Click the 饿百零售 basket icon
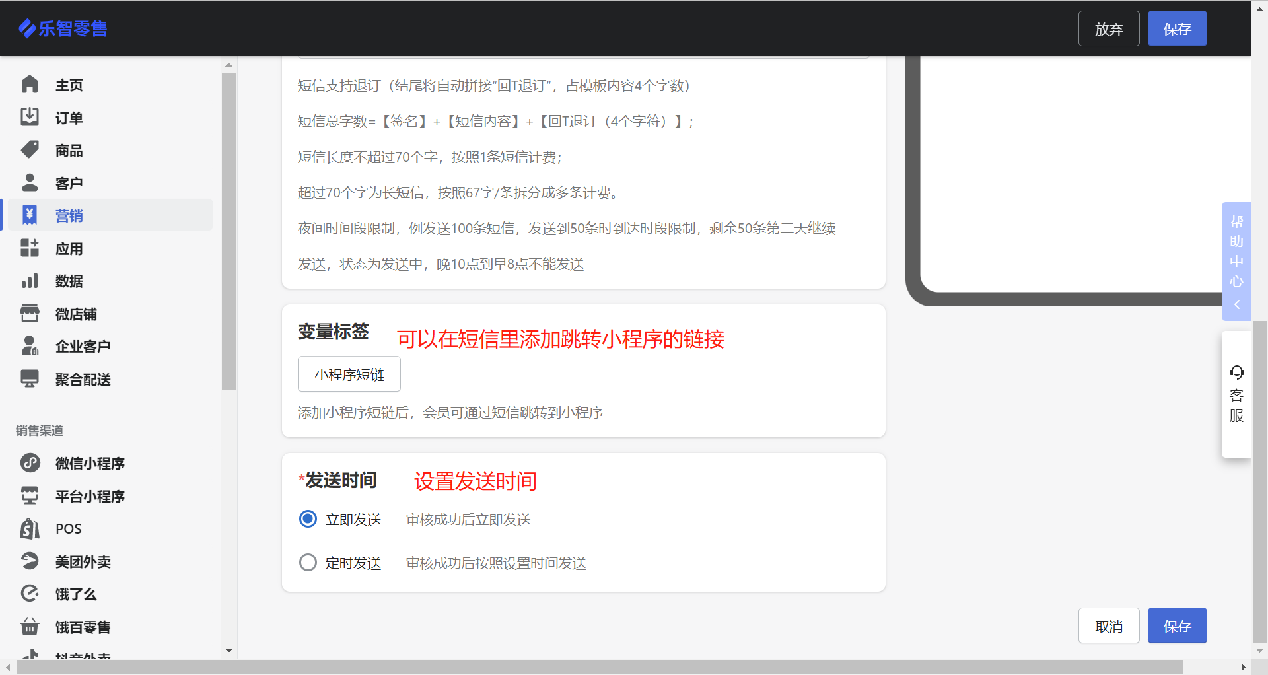Image resolution: width=1268 pixels, height=675 pixels. (30, 627)
